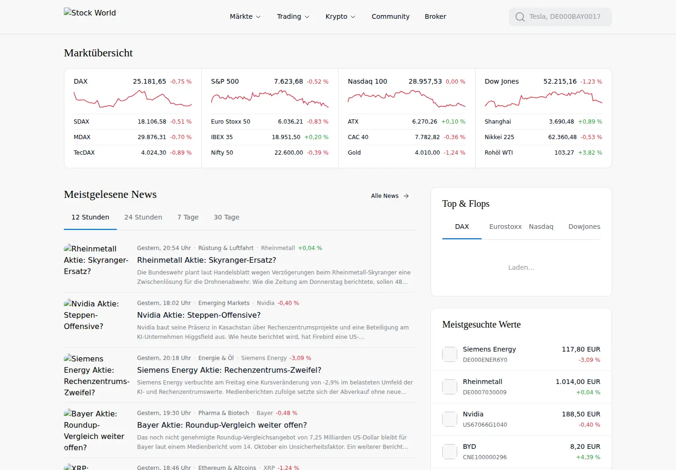Image resolution: width=676 pixels, height=470 pixels.
Task: Select the TecDAX row
Action: [x=133, y=153]
